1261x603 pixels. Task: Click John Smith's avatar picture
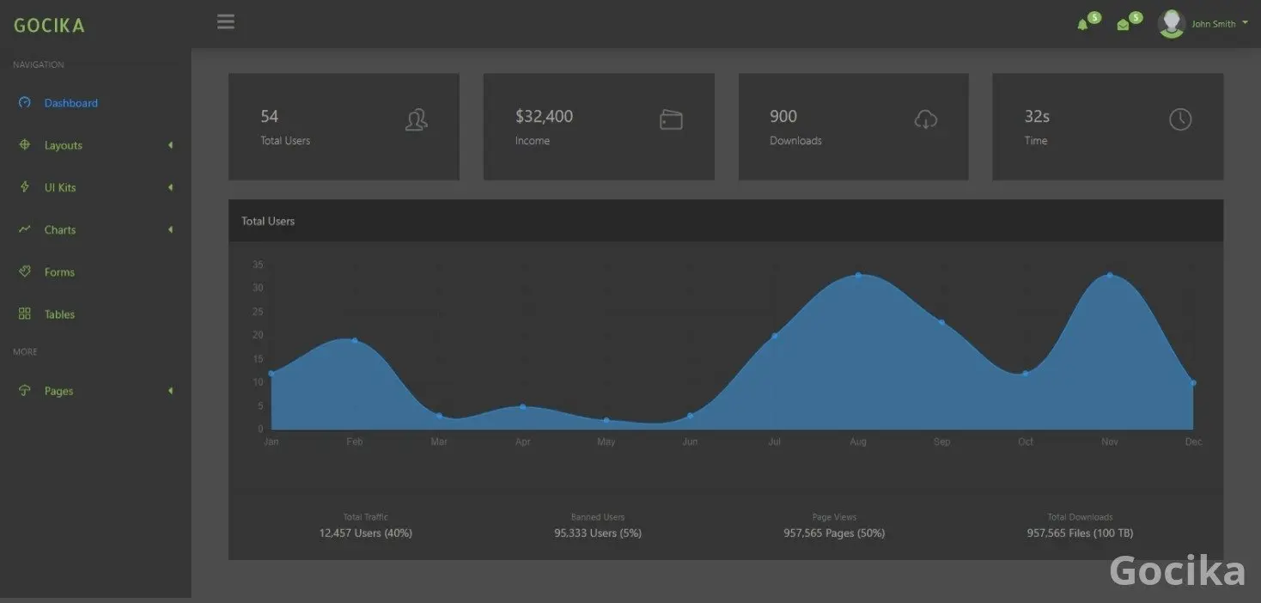pos(1171,24)
